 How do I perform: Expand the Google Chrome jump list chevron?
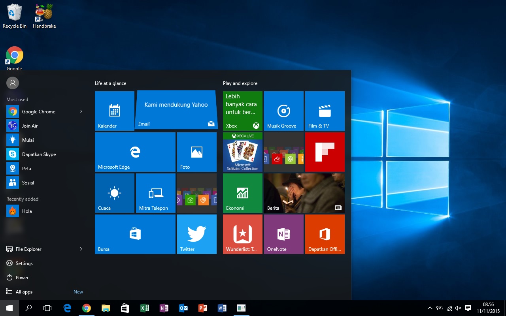point(81,111)
